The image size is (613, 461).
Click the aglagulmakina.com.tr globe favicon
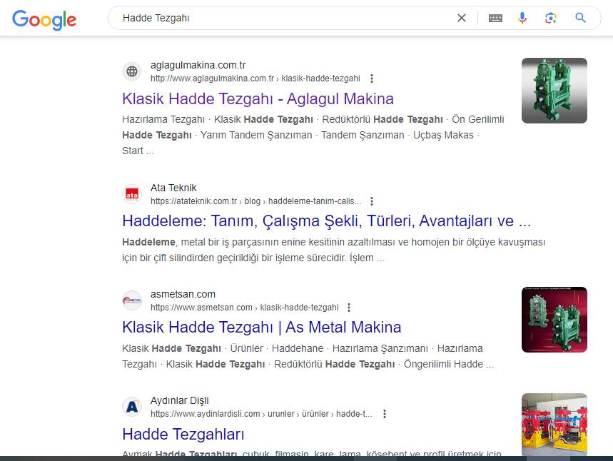(132, 71)
